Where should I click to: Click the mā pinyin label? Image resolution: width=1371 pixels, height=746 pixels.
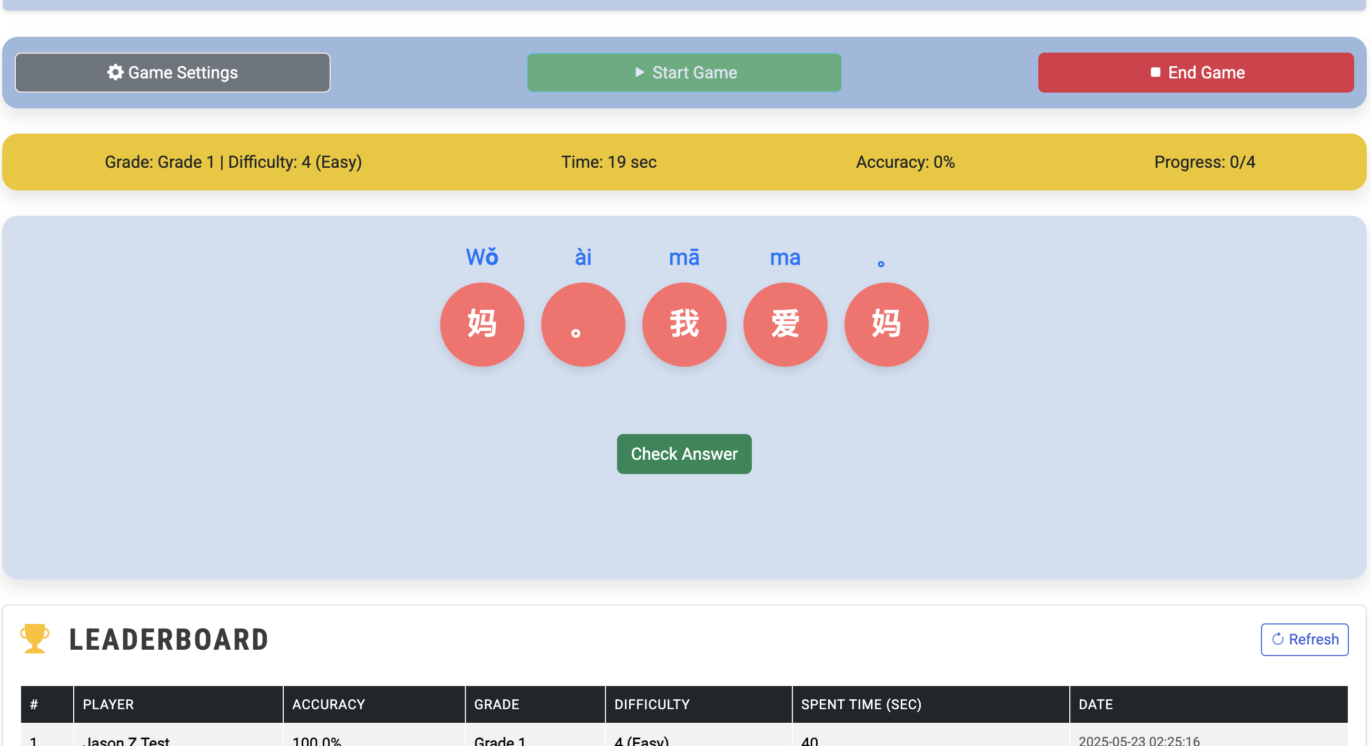684,257
